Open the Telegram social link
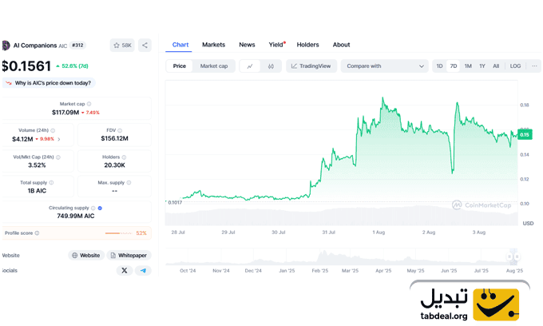Viewport: 543px width, 326px height. [143, 271]
